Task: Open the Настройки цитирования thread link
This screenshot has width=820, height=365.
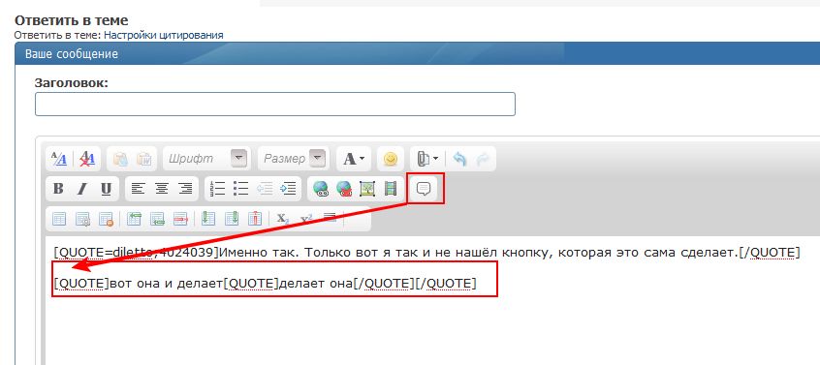Action: (x=164, y=35)
